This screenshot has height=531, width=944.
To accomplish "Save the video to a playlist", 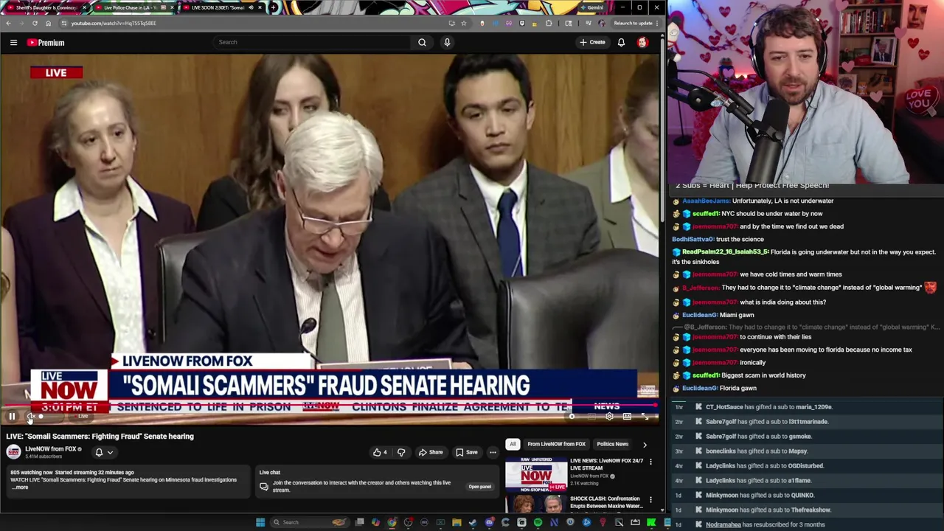I will [x=467, y=452].
